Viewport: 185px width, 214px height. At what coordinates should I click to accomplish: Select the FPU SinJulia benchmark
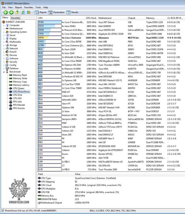click(17, 108)
